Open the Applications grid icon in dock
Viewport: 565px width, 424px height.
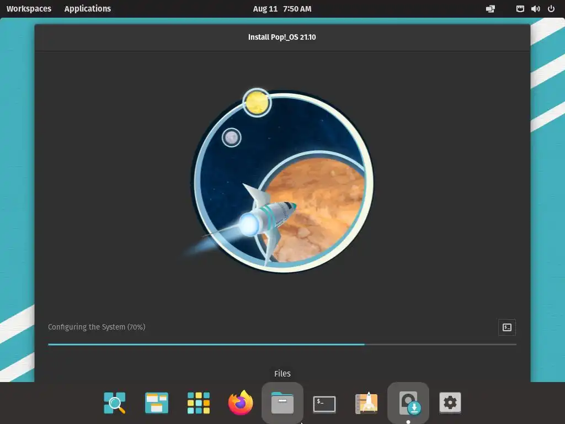pyautogui.click(x=199, y=402)
